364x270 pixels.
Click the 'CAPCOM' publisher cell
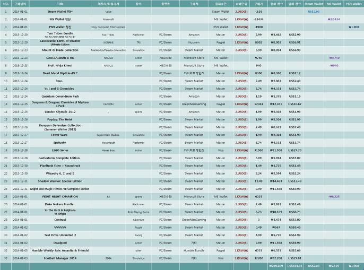(108, 104)
